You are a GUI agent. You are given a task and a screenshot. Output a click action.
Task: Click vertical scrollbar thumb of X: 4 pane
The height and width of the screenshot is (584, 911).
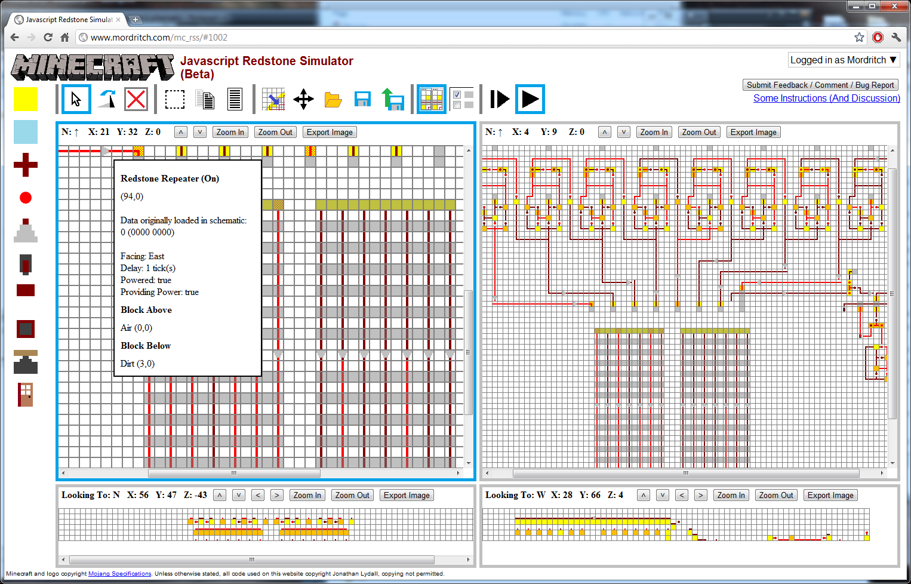[x=892, y=294]
